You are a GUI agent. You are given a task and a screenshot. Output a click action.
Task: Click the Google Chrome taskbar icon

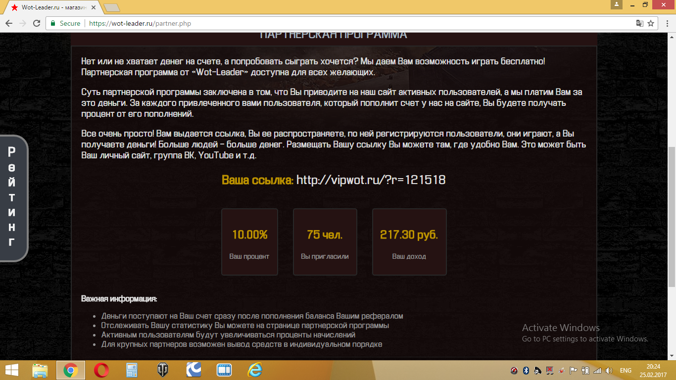pos(70,370)
